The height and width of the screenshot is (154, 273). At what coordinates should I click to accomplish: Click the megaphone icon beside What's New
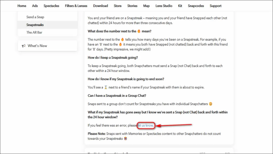(x=23, y=46)
